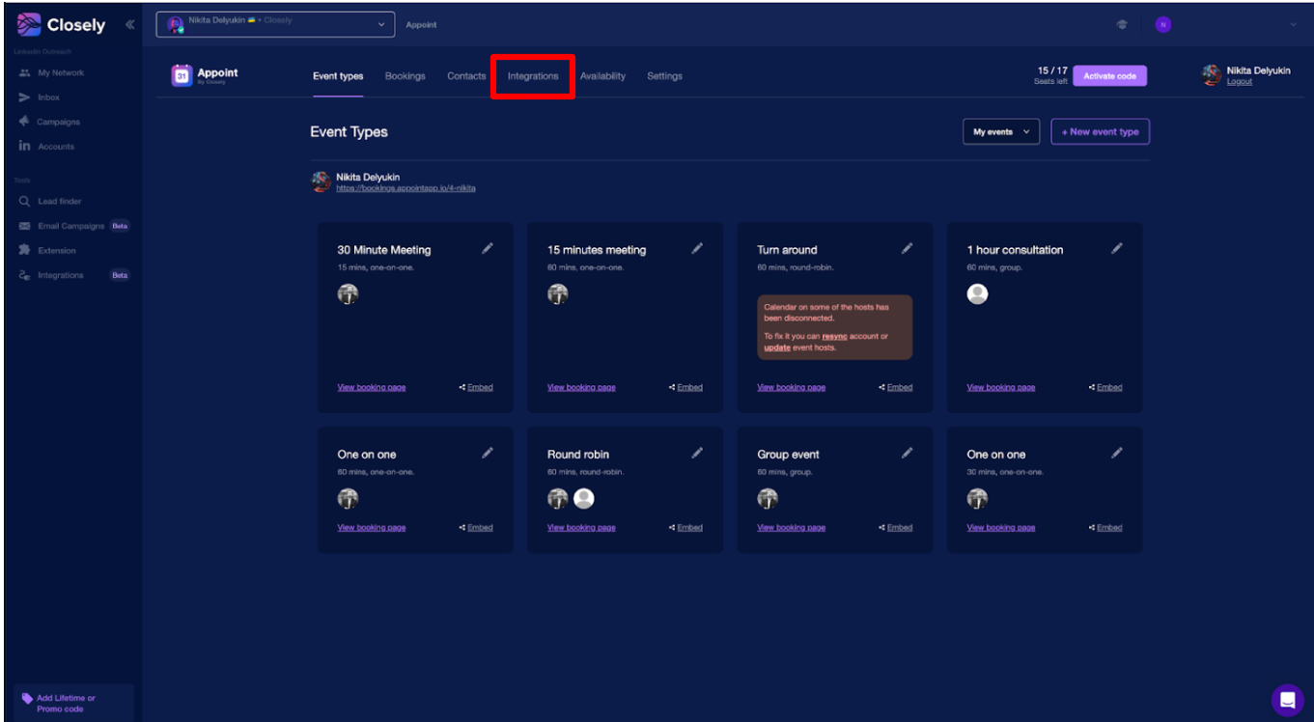Edit 30 Minute Meeting pencil icon

tap(488, 248)
